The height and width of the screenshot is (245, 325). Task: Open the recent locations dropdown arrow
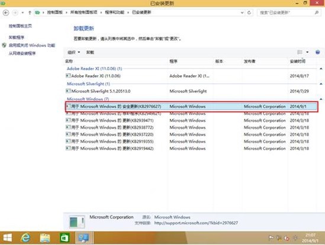(x=22, y=12)
